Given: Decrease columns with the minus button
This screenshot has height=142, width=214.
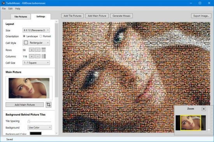Looking at the screenshot, I should point(38,56).
